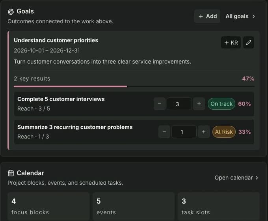Screen dimensions: 268x221
Task: Click the 60% progress value
Action: coord(244,104)
